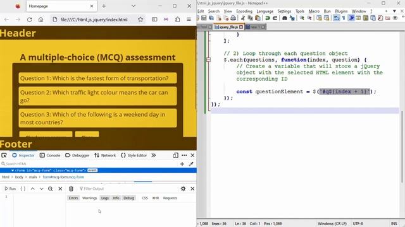Click Question 2 traffic light box
Image resolution: width=405 pixels, height=227 pixels.
[97, 96]
